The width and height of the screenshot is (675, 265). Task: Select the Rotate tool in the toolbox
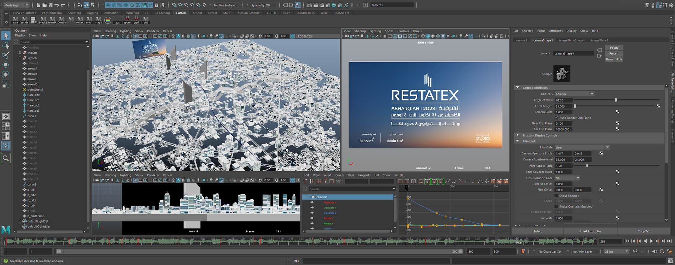pyautogui.click(x=6, y=74)
